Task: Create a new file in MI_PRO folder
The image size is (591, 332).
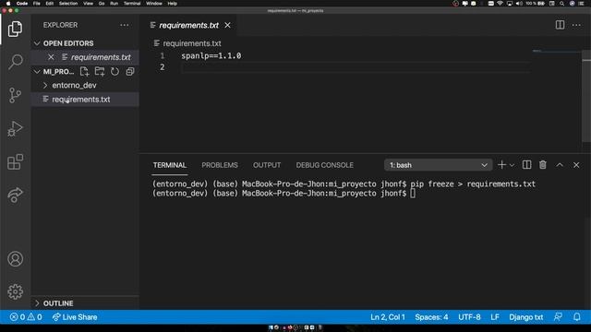Action: point(84,72)
